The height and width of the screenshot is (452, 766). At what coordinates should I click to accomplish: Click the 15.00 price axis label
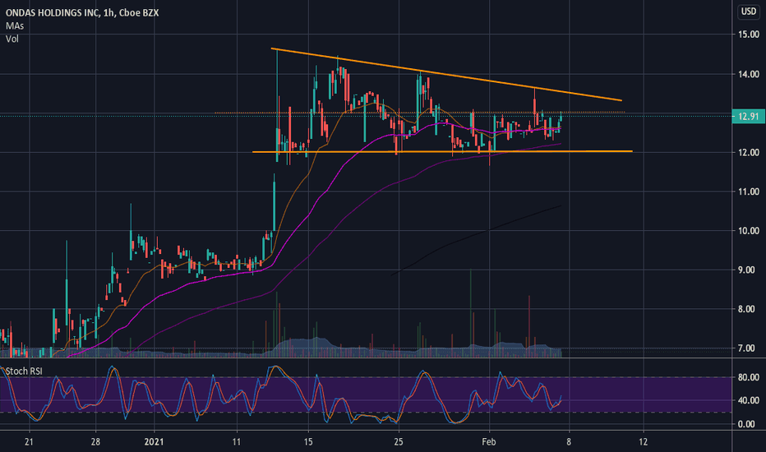click(749, 35)
